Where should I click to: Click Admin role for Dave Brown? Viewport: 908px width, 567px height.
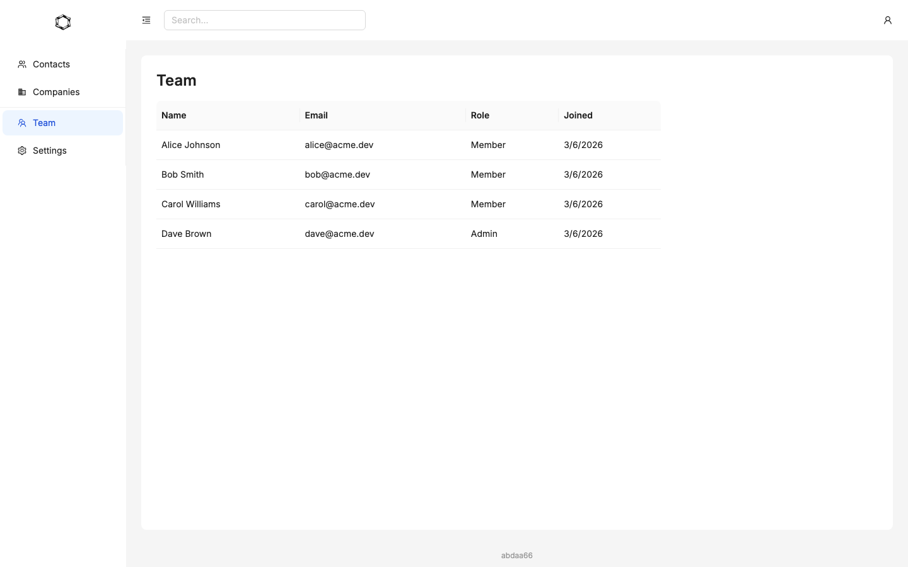click(484, 234)
